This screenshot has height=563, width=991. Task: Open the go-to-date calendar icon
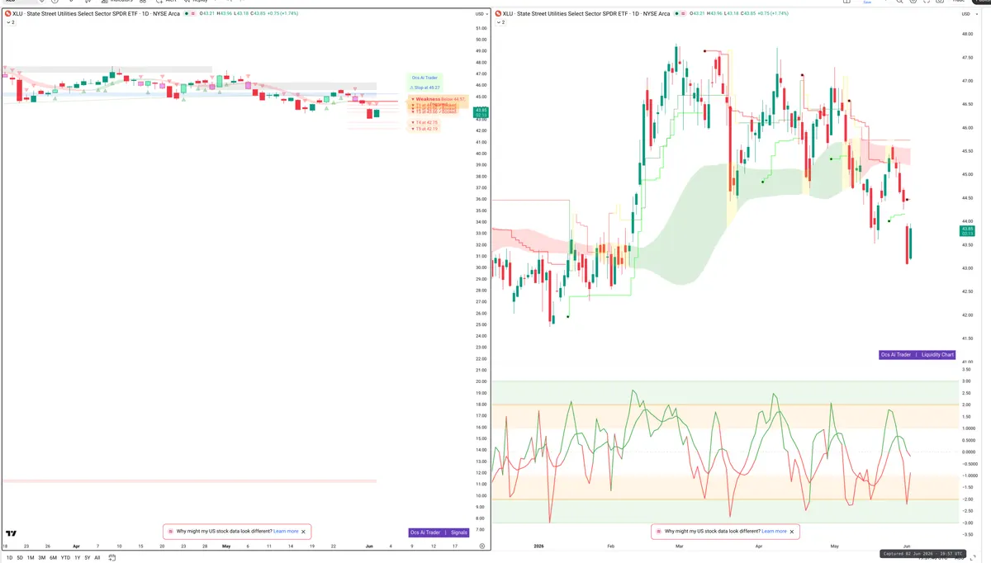[111, 557]
